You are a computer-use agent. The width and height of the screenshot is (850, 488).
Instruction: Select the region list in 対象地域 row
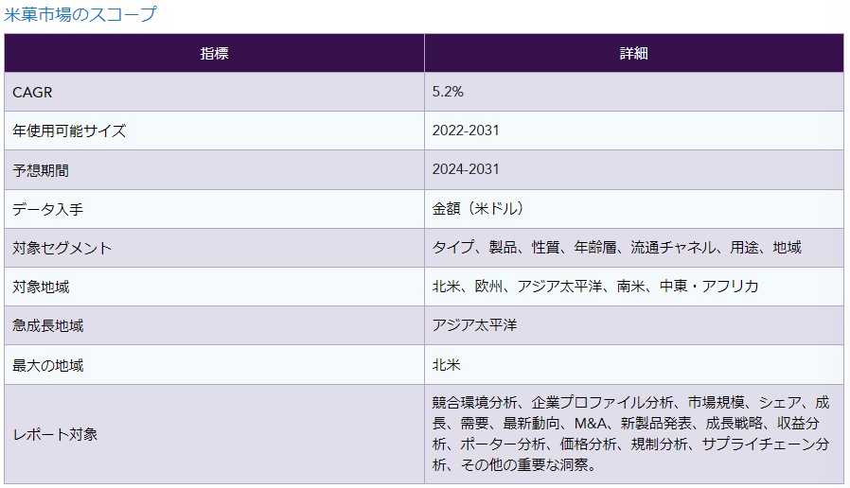pos(595,287)
